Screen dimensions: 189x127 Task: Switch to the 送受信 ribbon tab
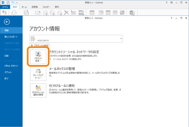point(35,7)
